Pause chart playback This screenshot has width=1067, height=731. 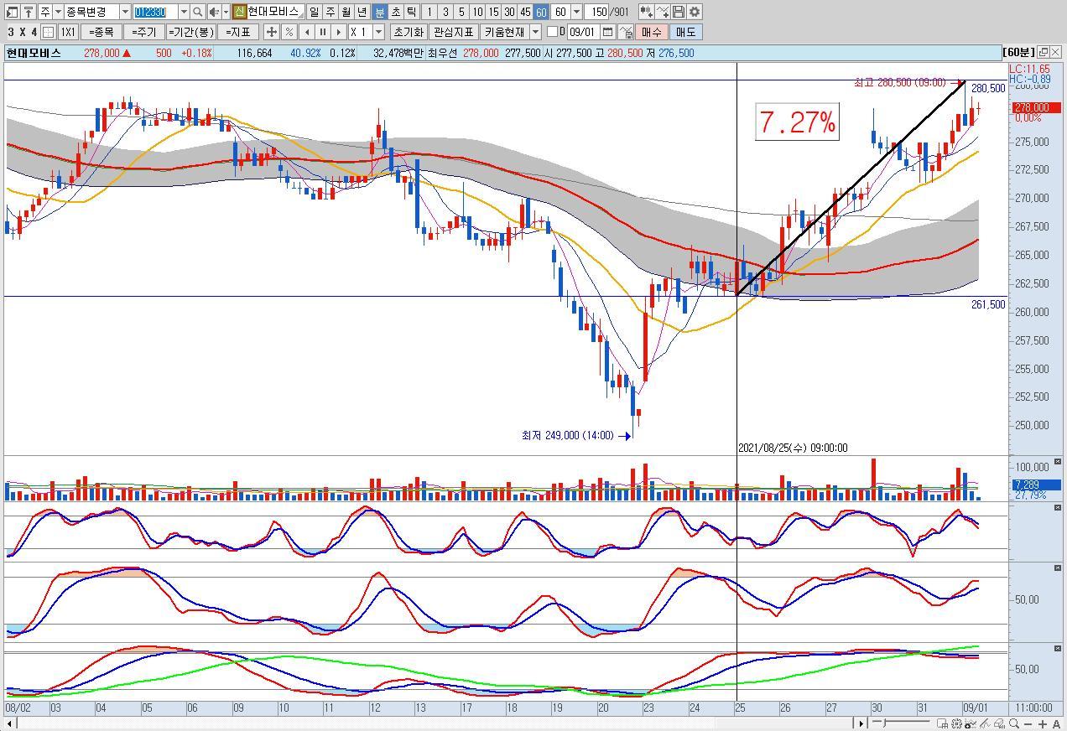322,32
